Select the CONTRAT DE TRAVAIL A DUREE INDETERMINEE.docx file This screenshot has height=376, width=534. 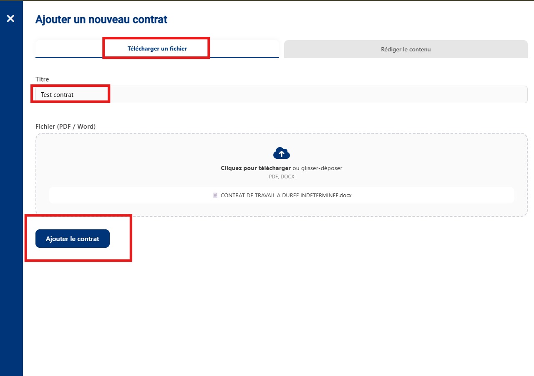(x=286, y=195)
